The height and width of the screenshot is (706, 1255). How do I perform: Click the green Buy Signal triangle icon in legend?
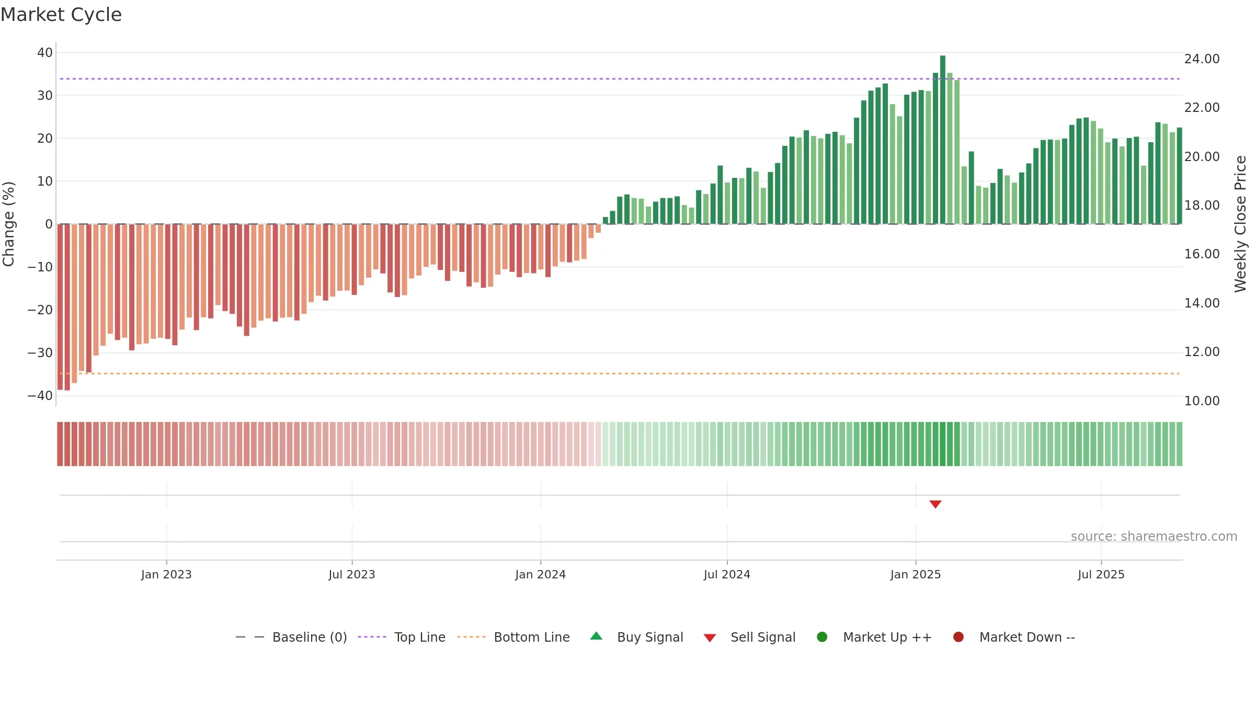pyautogui.click(x=596, y=636)
